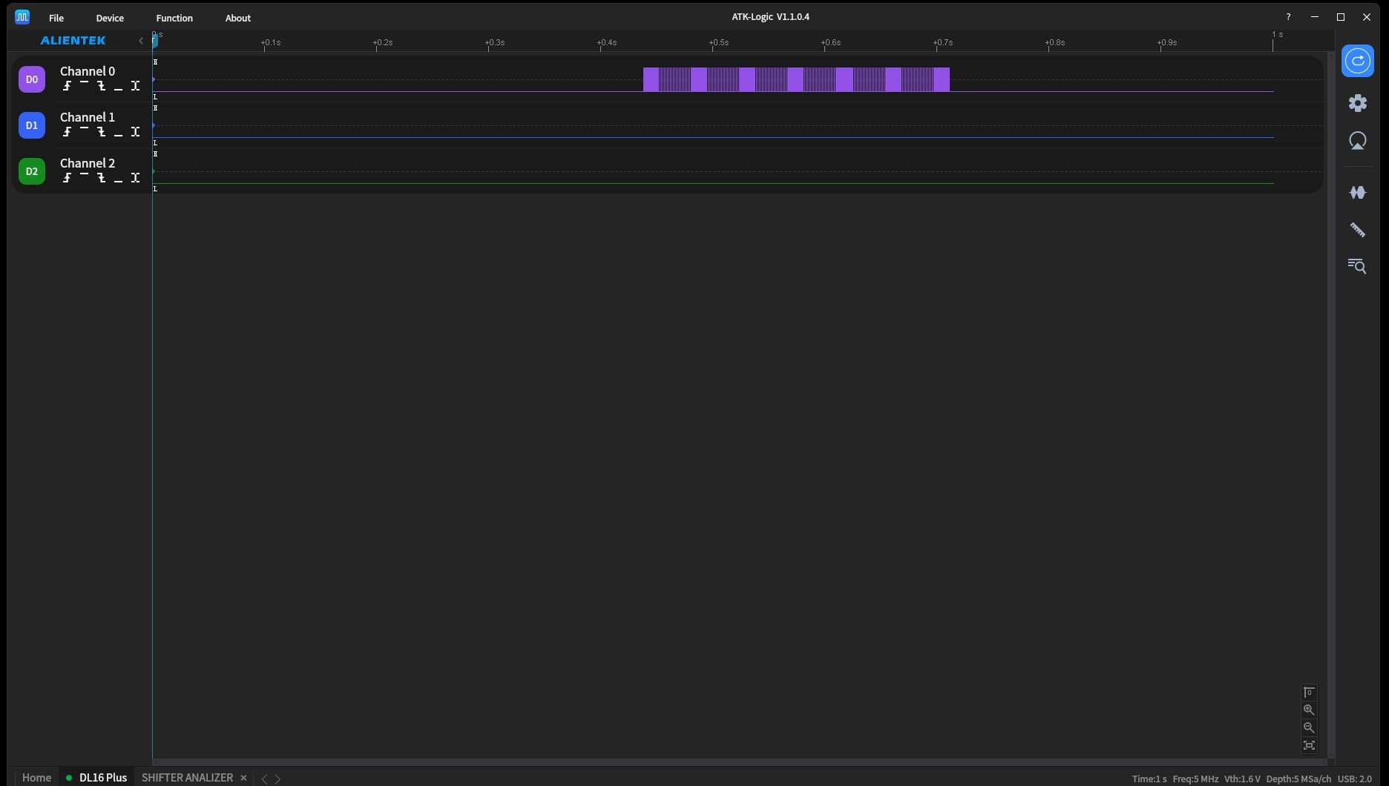Set Channel 1 falling edge trigger
Screen dimensions: 1389x786
tap(101, 132)
